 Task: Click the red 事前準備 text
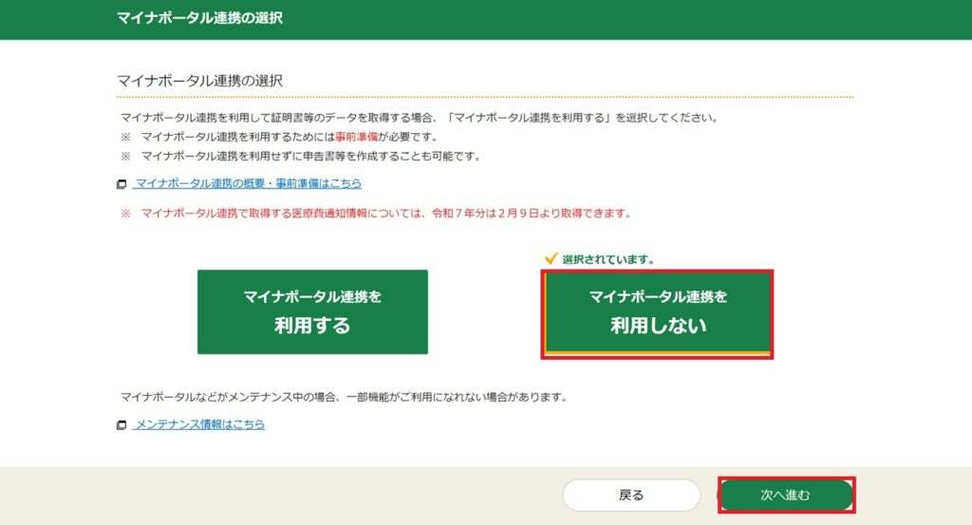357,137
